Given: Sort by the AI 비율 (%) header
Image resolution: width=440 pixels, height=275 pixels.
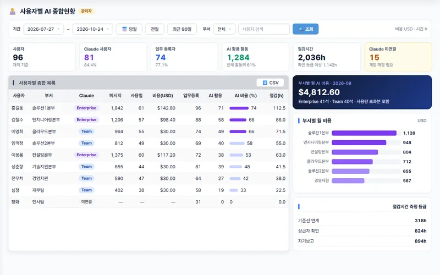Looking at the screenshot, I should click(x=245, y=95).
